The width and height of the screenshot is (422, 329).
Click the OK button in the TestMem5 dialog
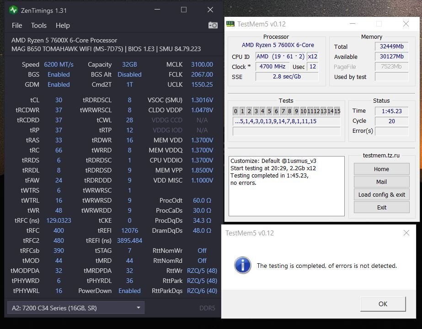click(383, 304)
